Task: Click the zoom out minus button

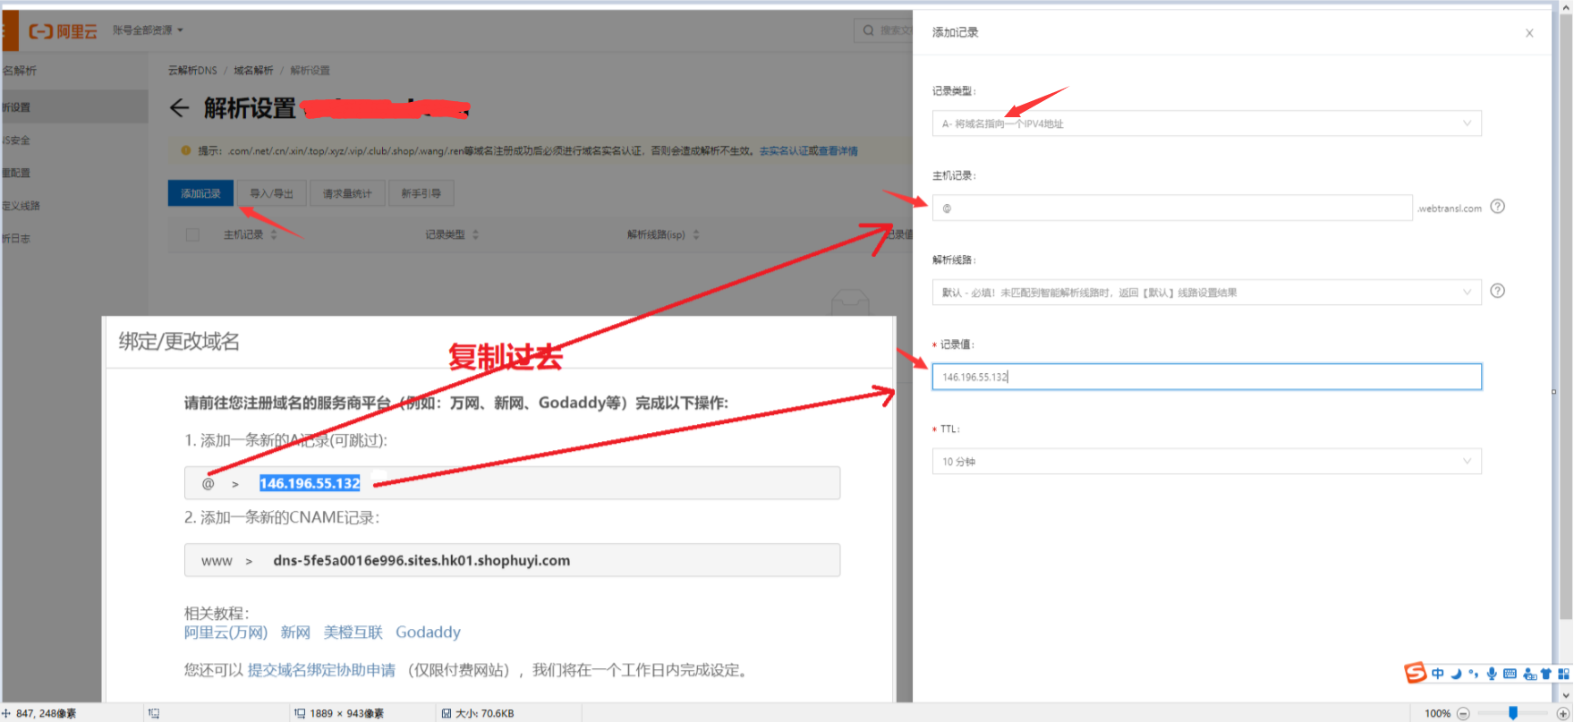Action: tap(1463, 713)
